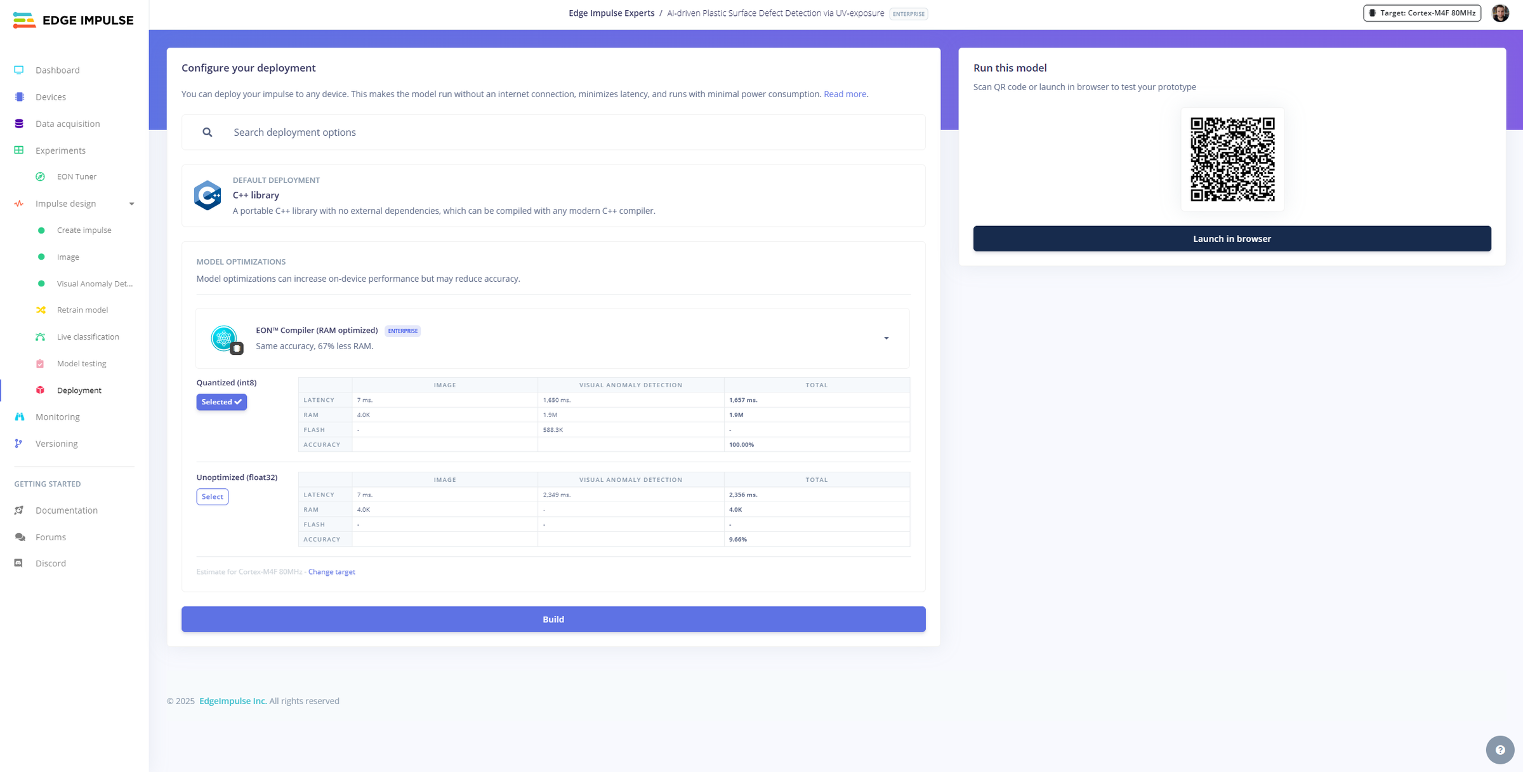Go to the Monitoring page

(x=58, y=417)
